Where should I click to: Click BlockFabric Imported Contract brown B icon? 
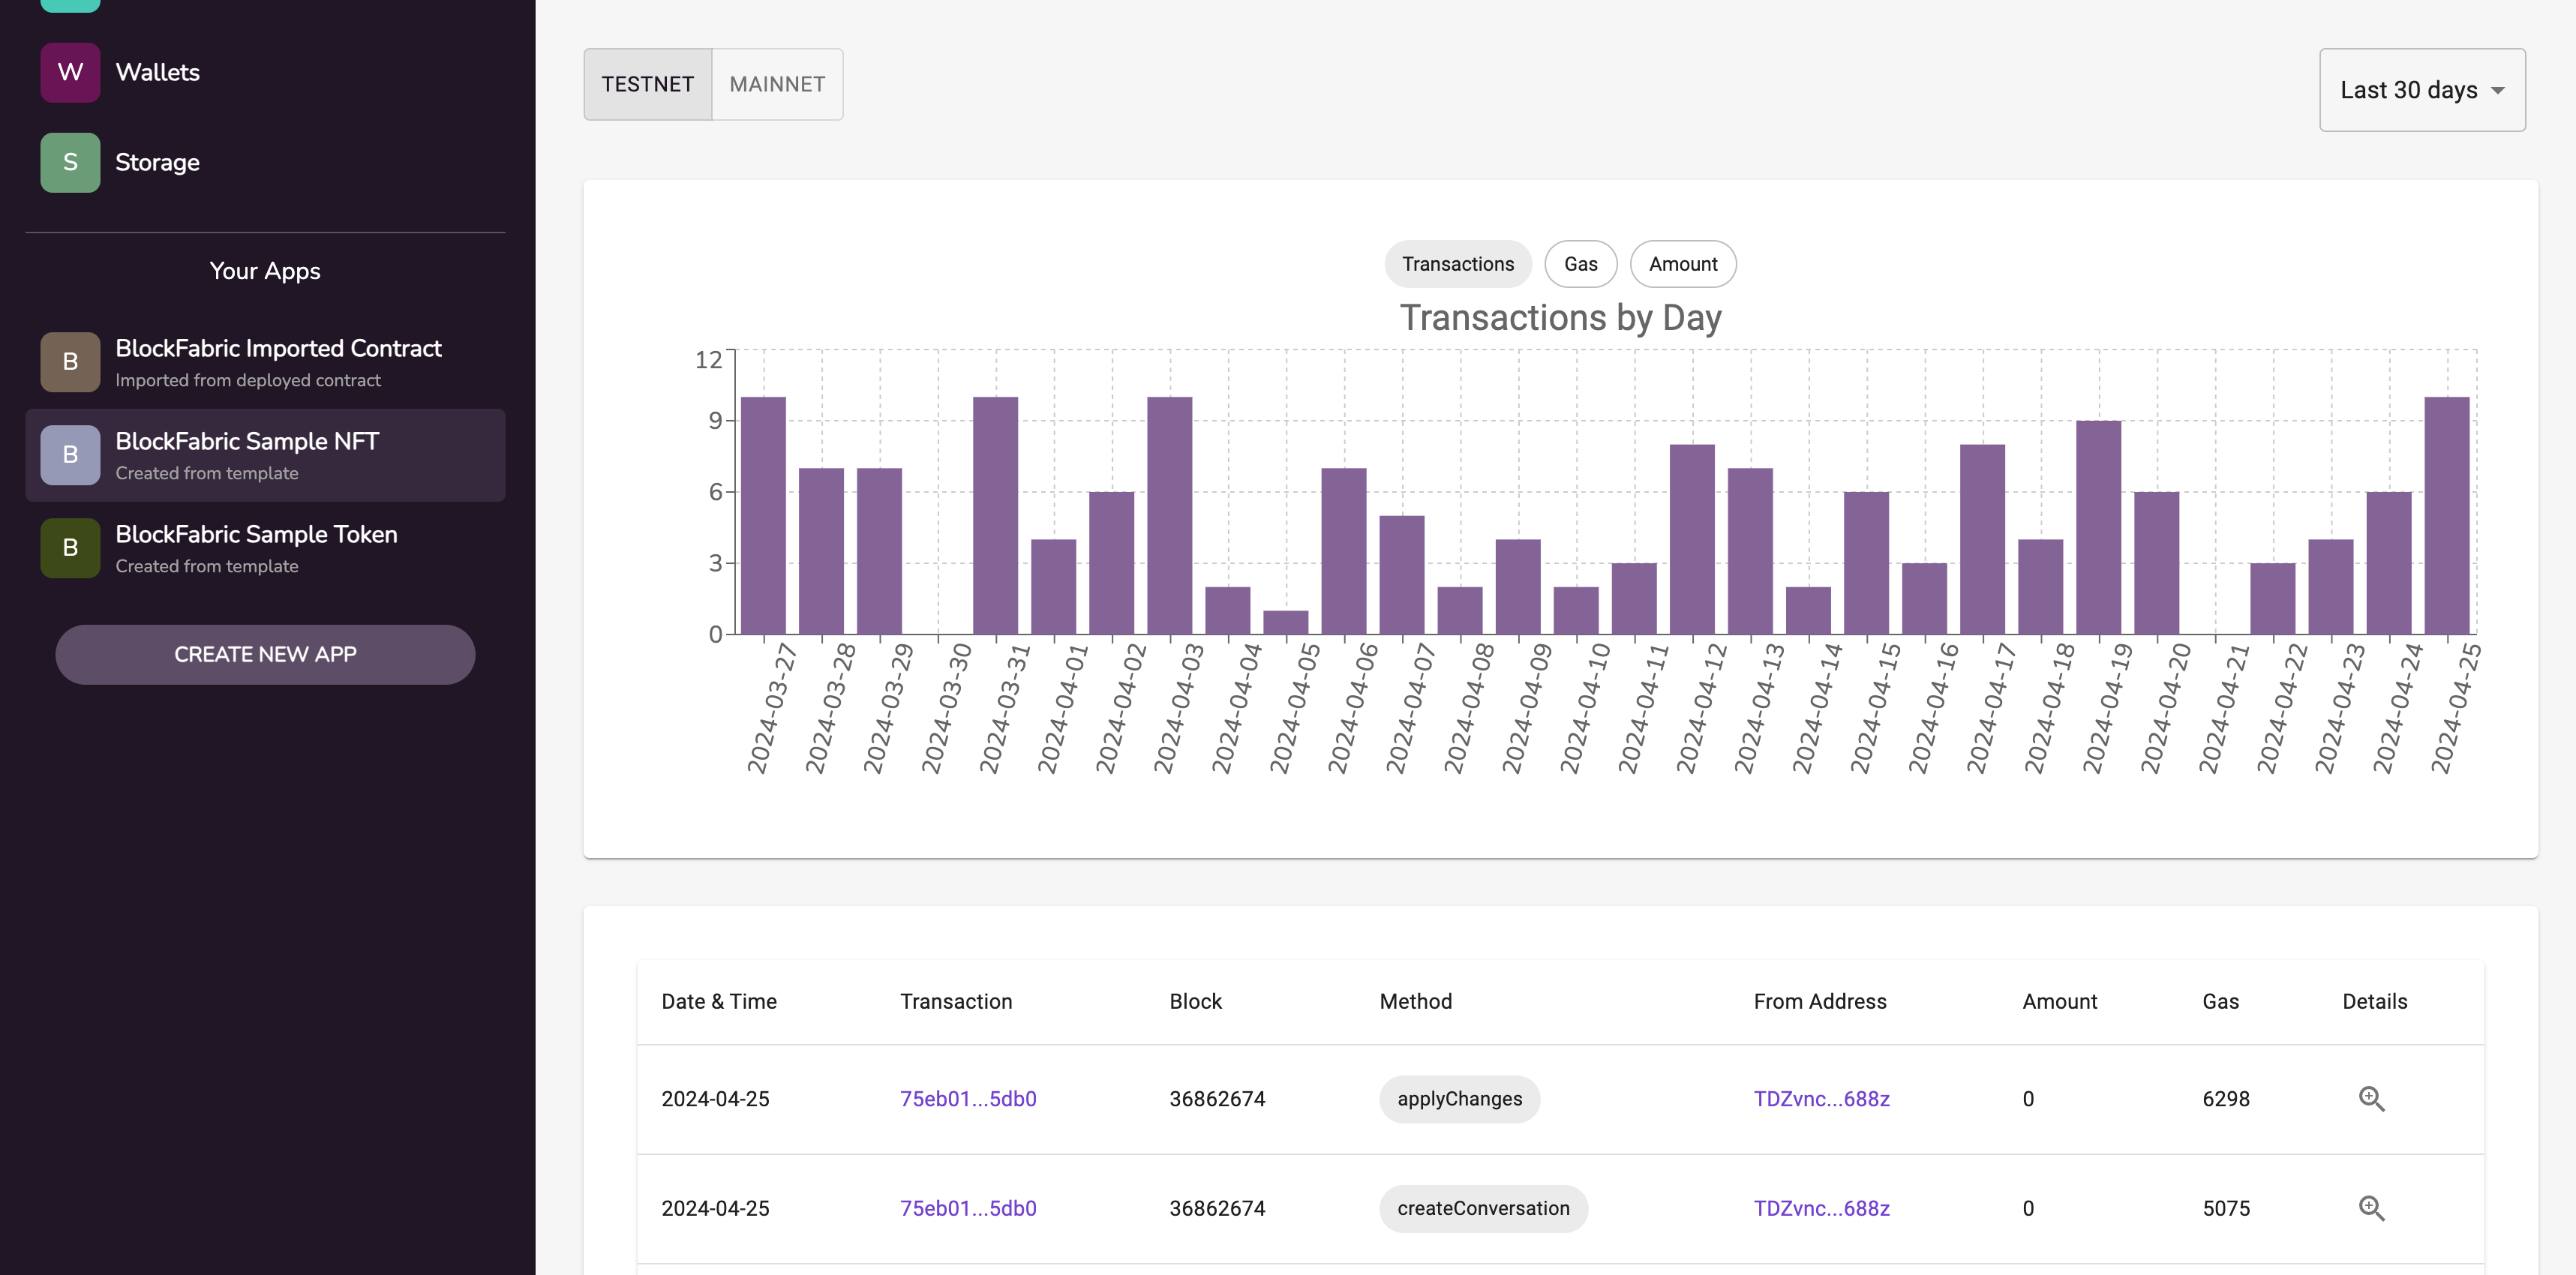70,361
